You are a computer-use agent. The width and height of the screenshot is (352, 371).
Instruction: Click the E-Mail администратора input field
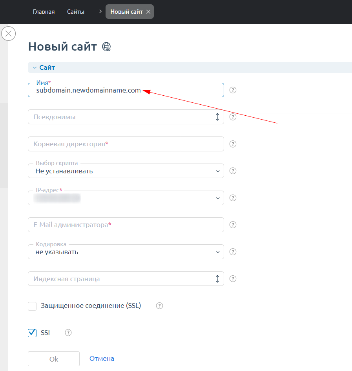click(x=126, y=225)
